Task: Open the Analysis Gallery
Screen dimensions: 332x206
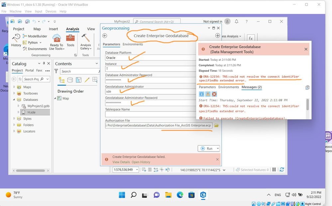Action: 86,42
